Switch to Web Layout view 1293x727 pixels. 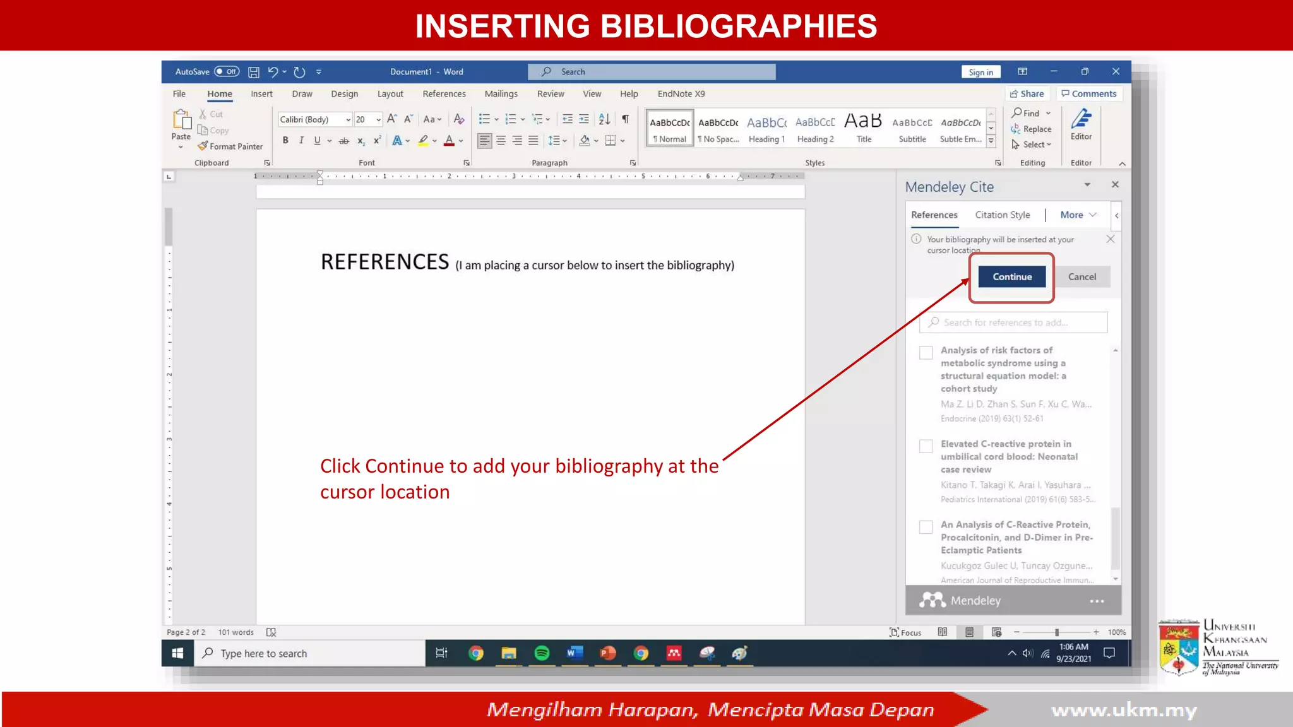click(996, 632)
